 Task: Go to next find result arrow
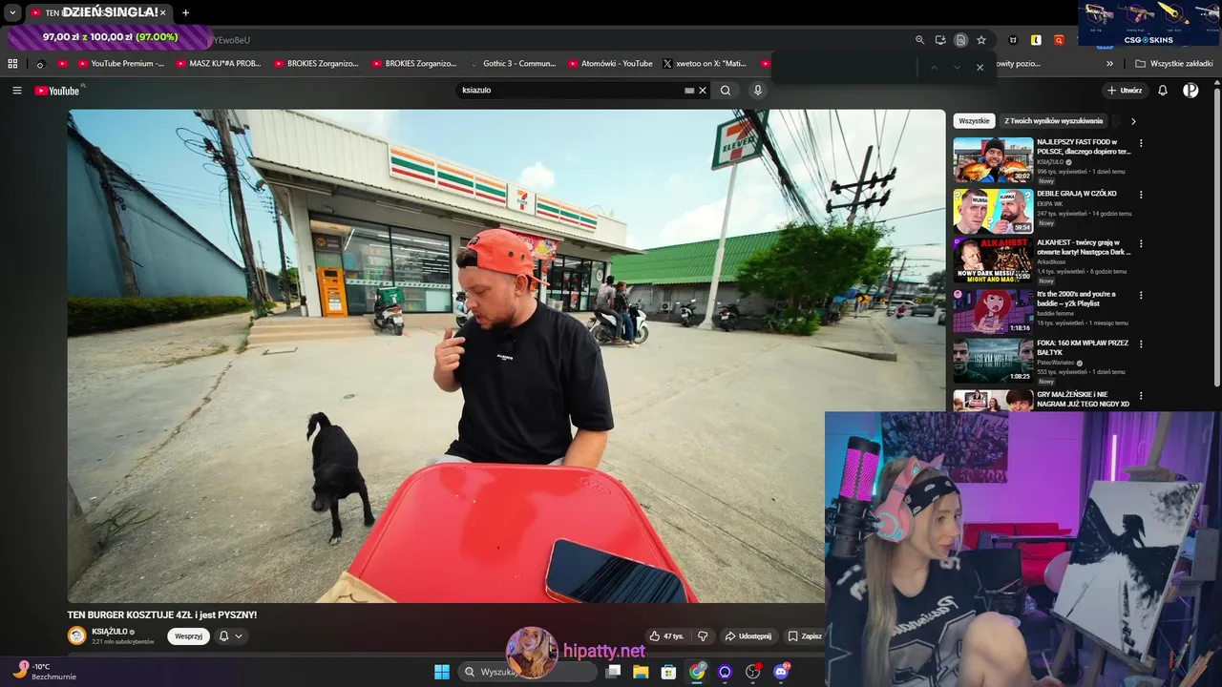957,68
